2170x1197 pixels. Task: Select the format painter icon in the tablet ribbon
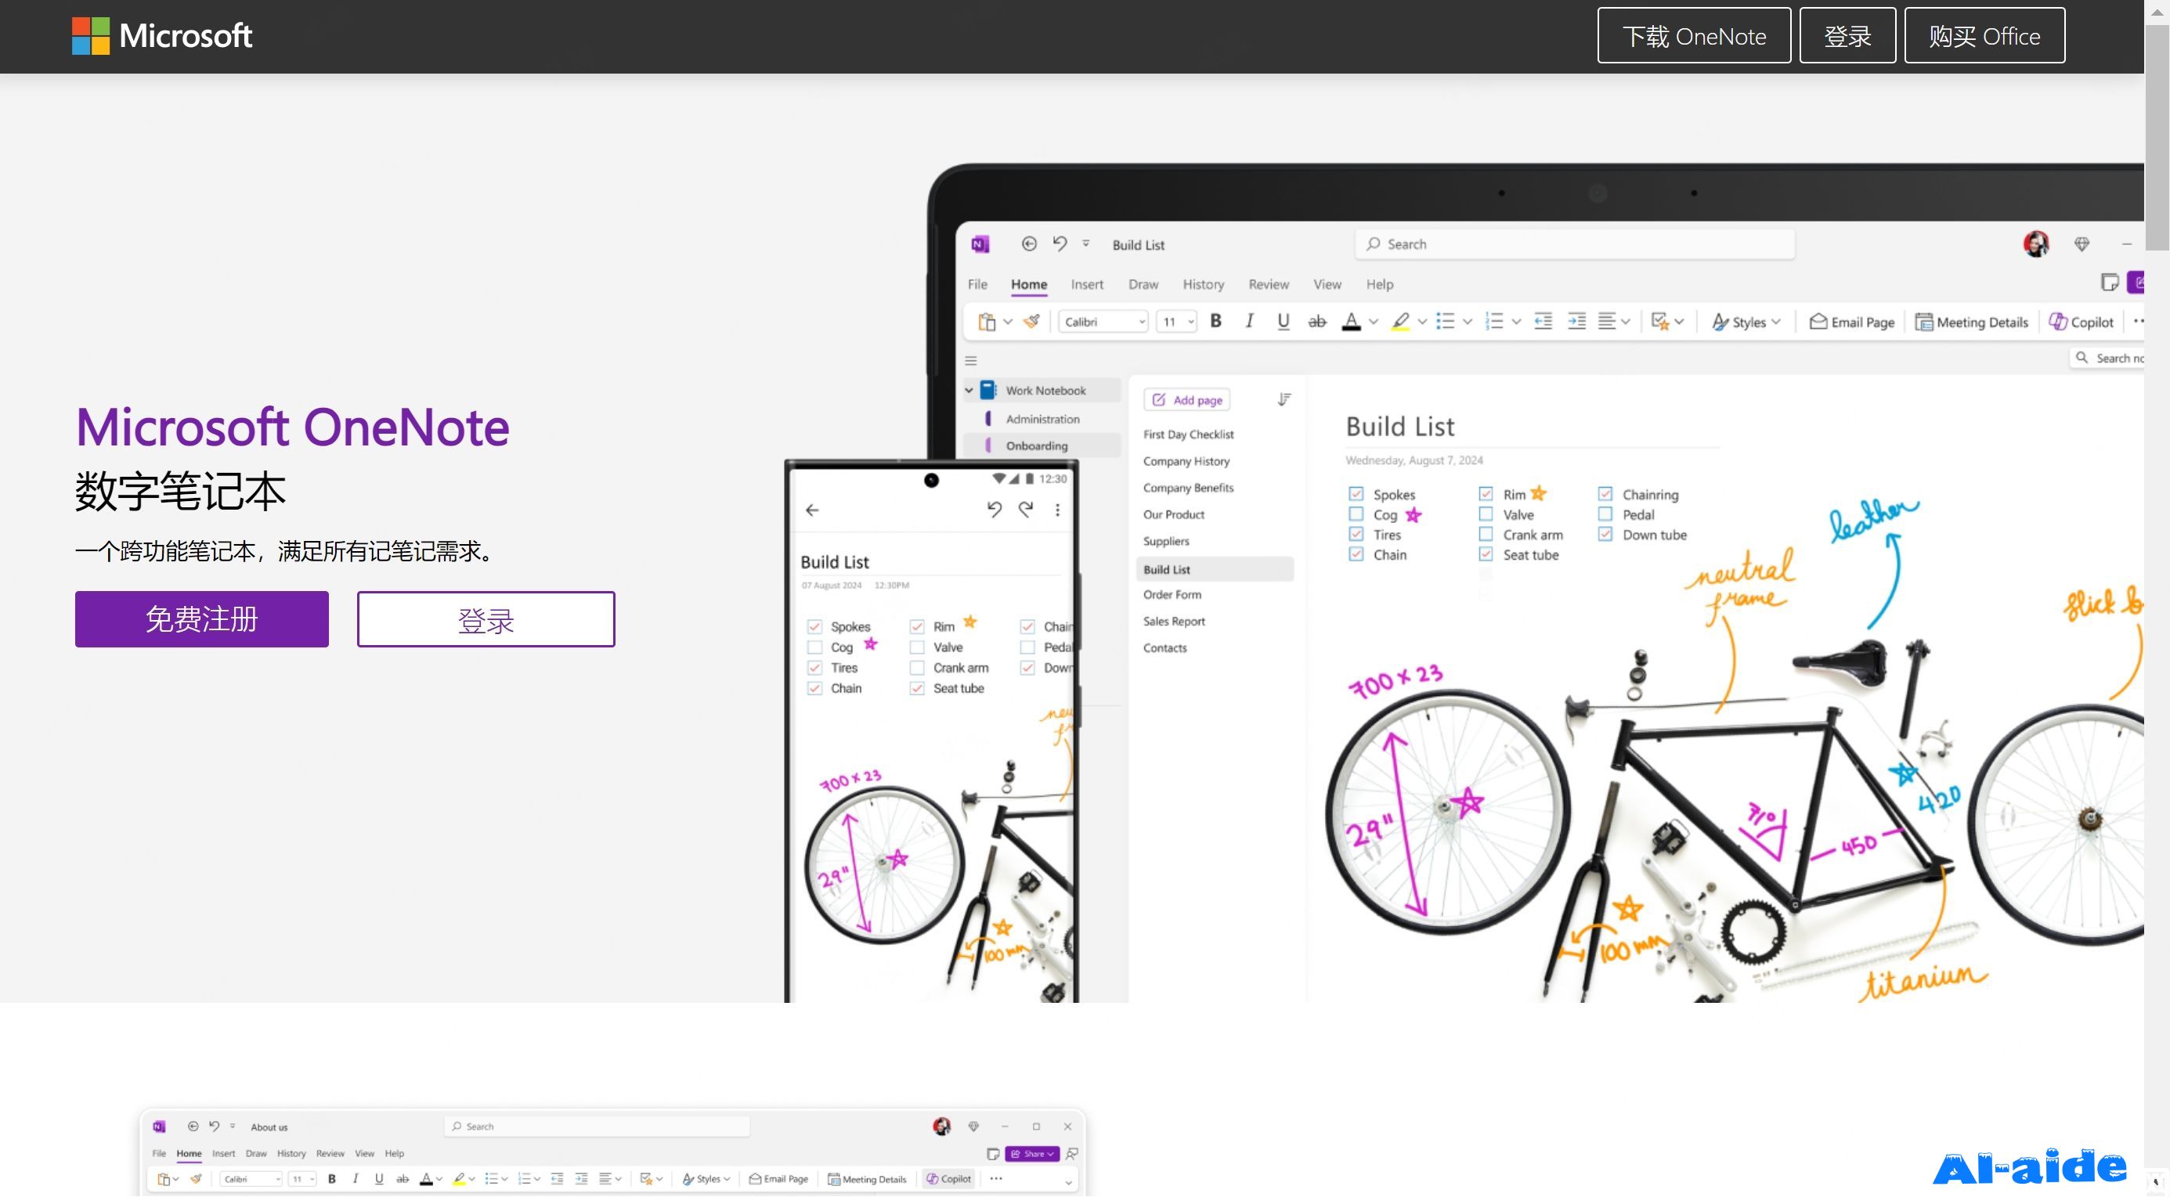coord(1031,321)
